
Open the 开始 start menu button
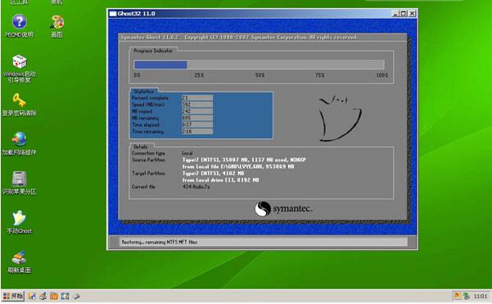tap(13, 296)
